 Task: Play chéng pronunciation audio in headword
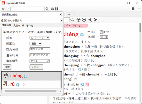[82, 35]
